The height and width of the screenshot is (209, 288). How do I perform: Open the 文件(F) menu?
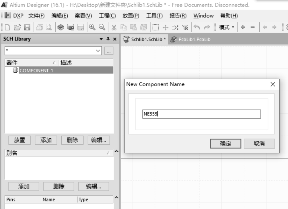click(36, 16)
